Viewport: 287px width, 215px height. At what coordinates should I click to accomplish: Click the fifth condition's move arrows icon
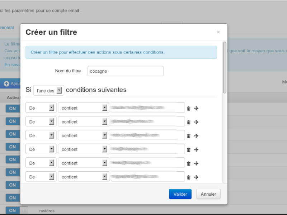(x=196, y=163)
